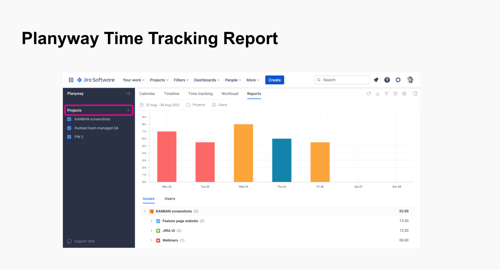The width and height of the screenshot is (500, 270).
Task: Open the report filter funnel icon
Action: 386,94
